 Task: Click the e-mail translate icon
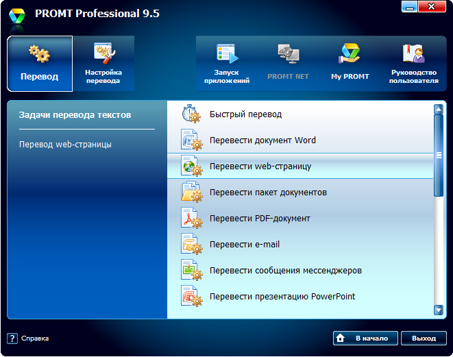coord(191,244)
